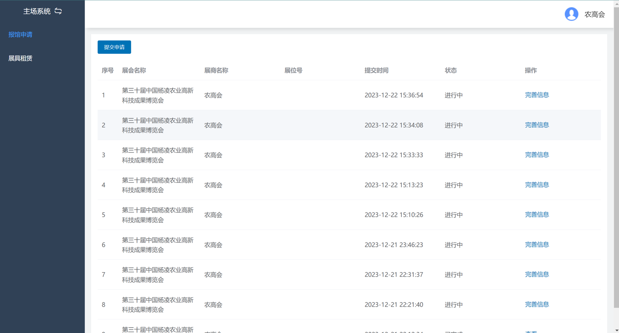
Task: Click 完善信息 for row 4
Action: (537, 185)
